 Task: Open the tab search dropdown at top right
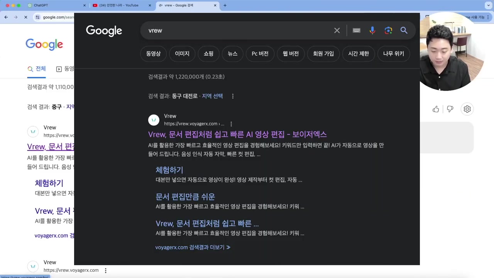click(488, 5)
